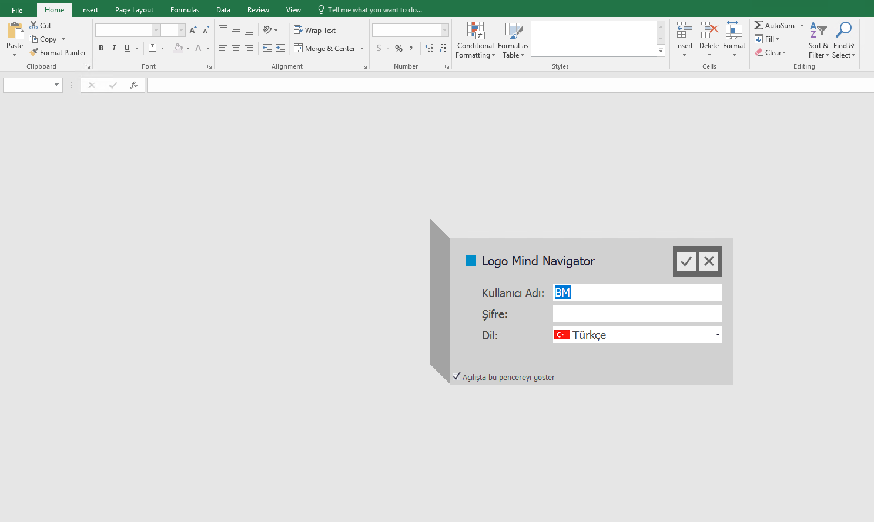This screenshot has width=874, height=522.
Task: Click the Clear button in Editing group
Action: tap(771, 52)
